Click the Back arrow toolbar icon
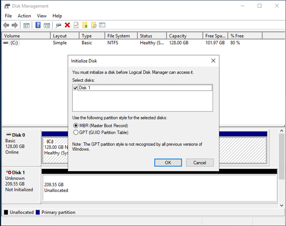The height and width of the screenshot is (226, 286). click(x=6, y=25)
